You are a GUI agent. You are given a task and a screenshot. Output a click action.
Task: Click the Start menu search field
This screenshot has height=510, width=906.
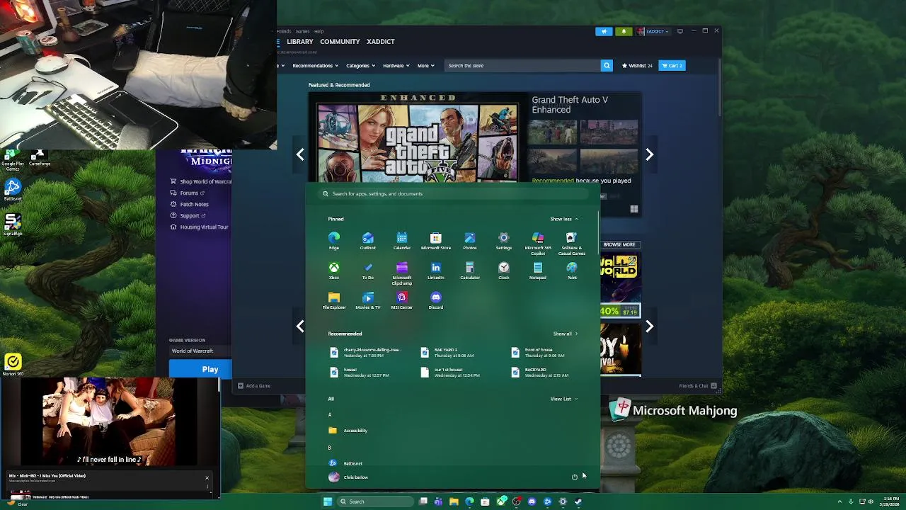(453, 193)
